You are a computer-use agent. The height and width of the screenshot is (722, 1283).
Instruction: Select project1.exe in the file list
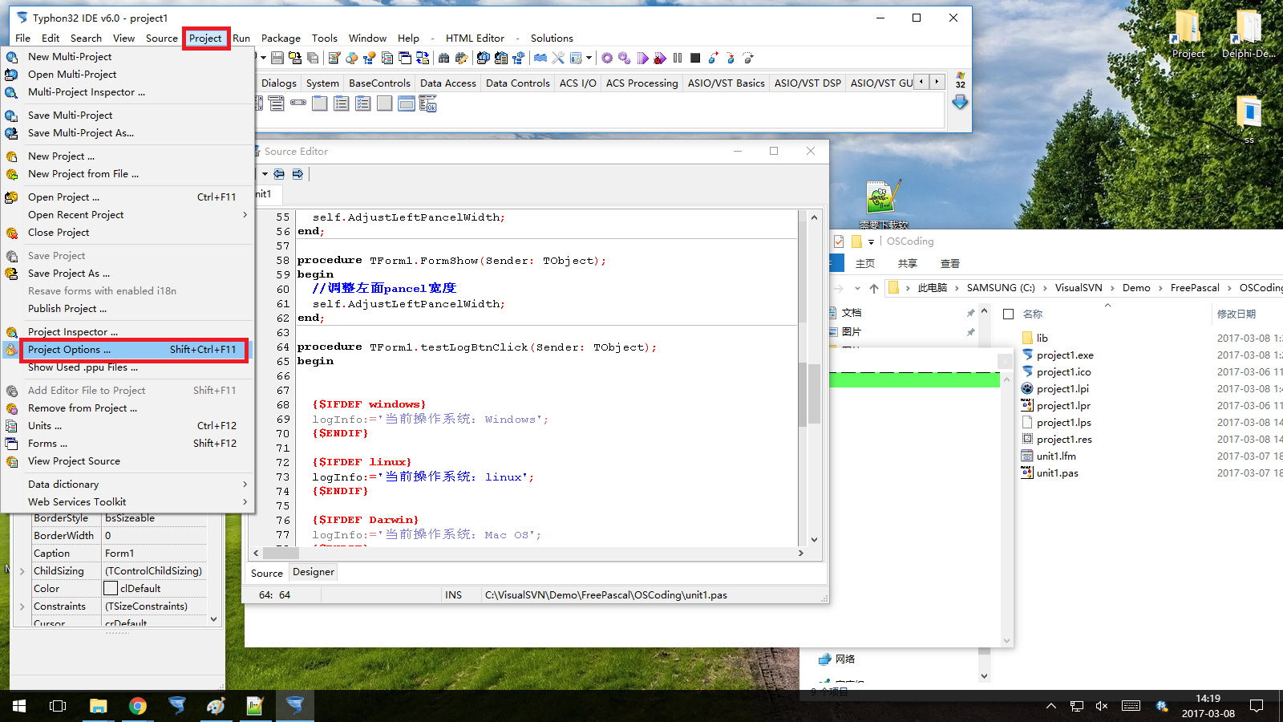[x=1064, y=355]
